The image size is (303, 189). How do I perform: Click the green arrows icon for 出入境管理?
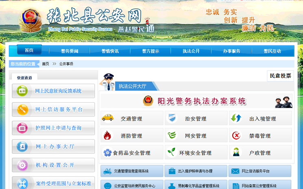click(x=236, y=118)
